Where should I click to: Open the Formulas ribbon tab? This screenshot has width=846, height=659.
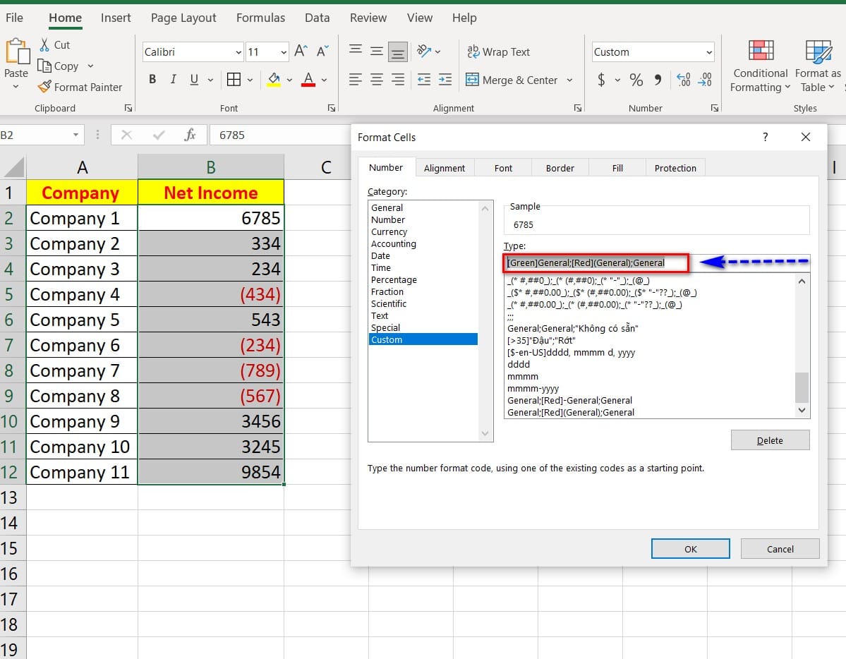pos(260,18)
